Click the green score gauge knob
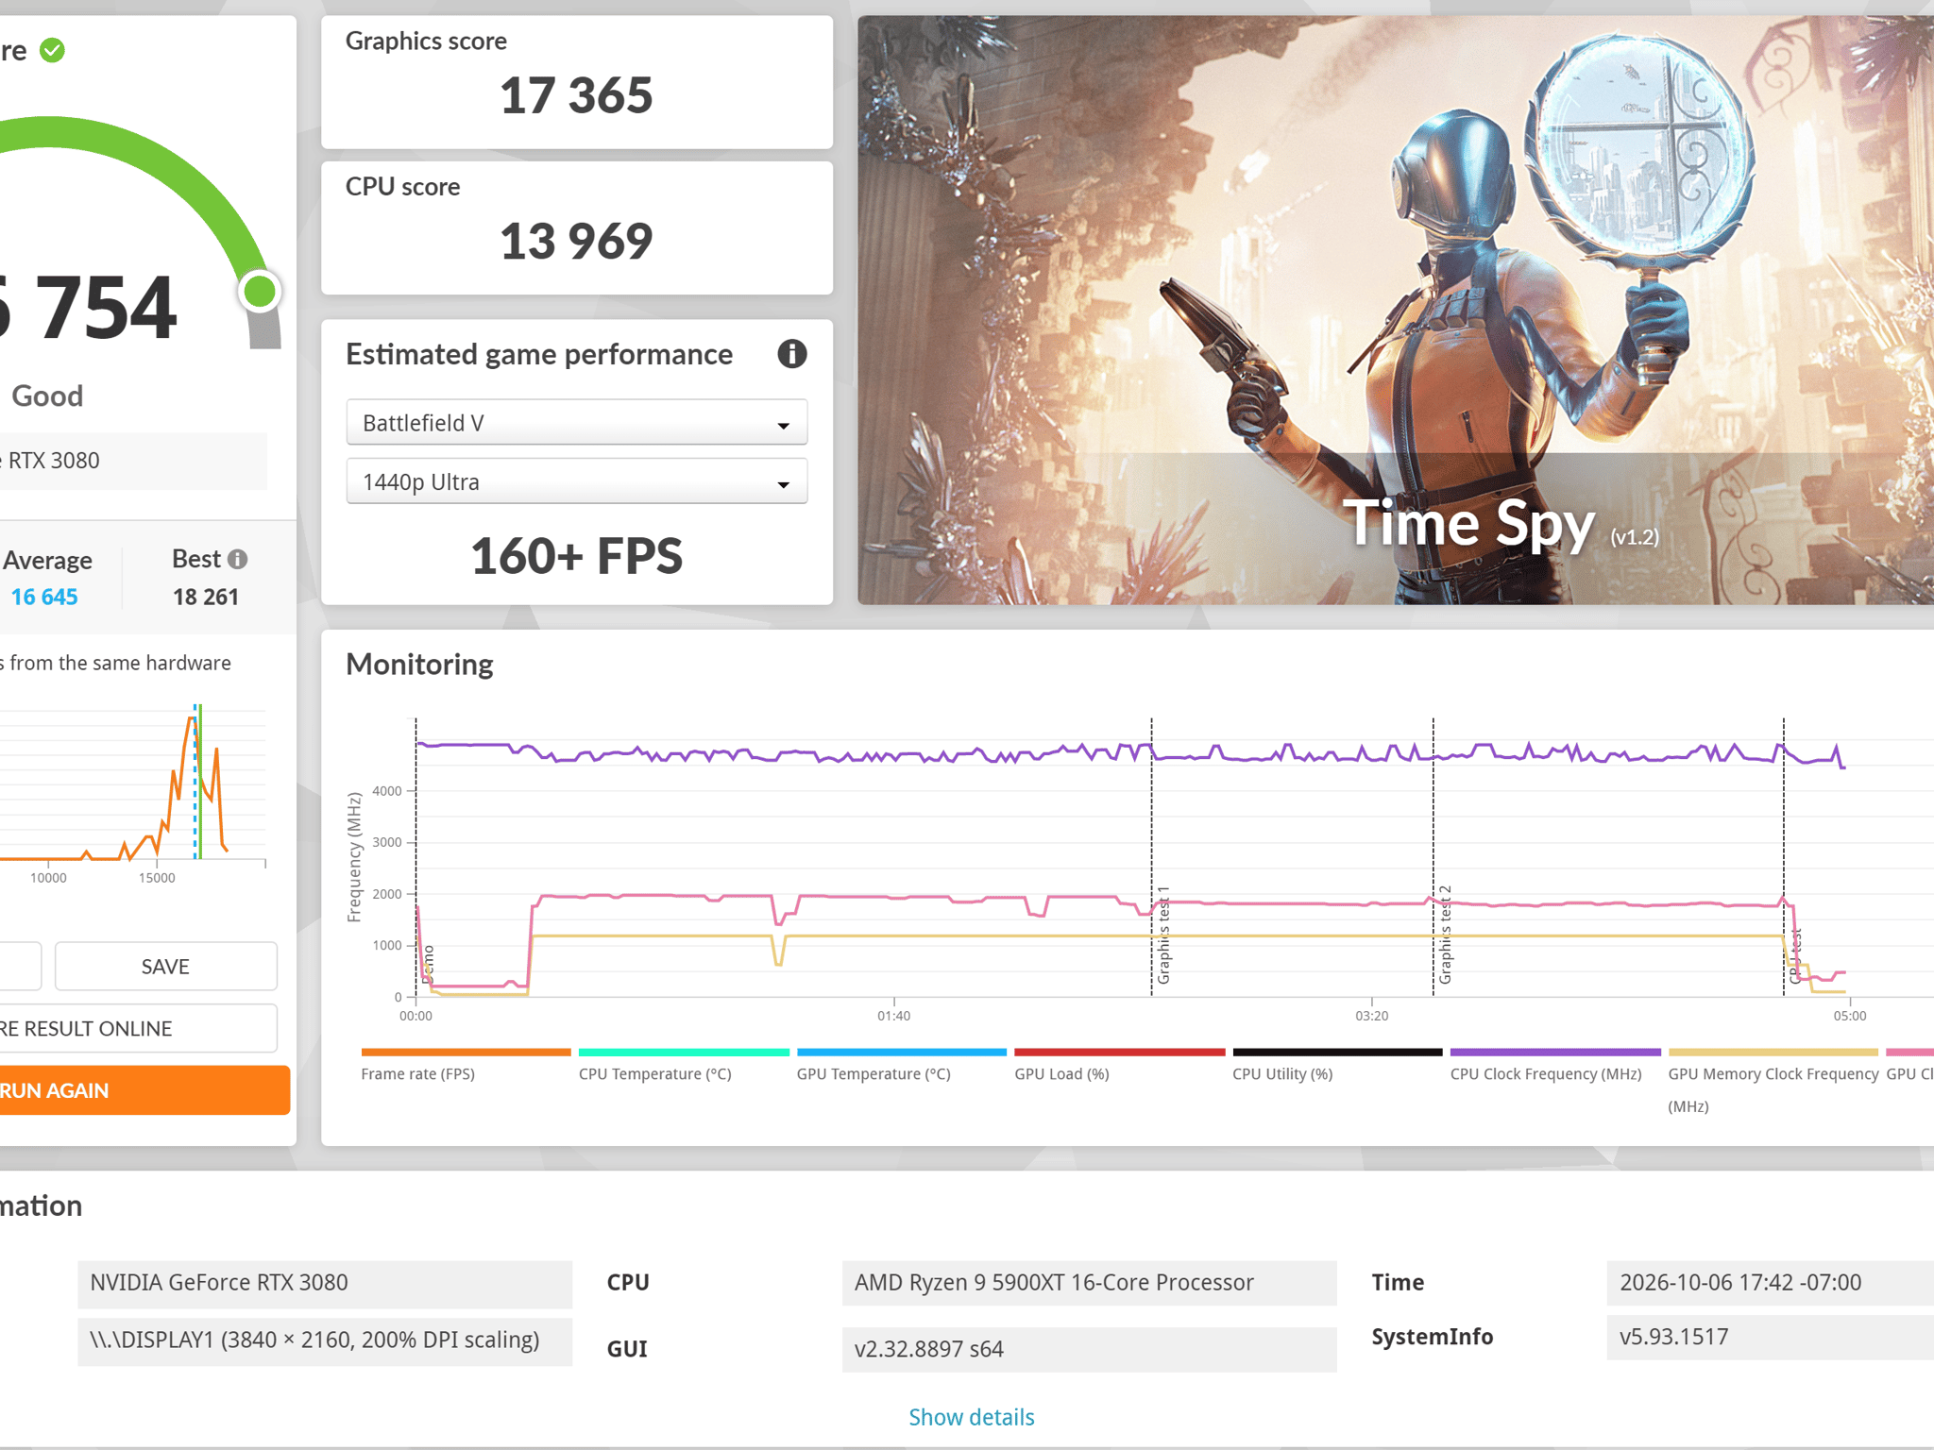The width and height of the screenshot is (1934, 1450). (x=260, y=291)
